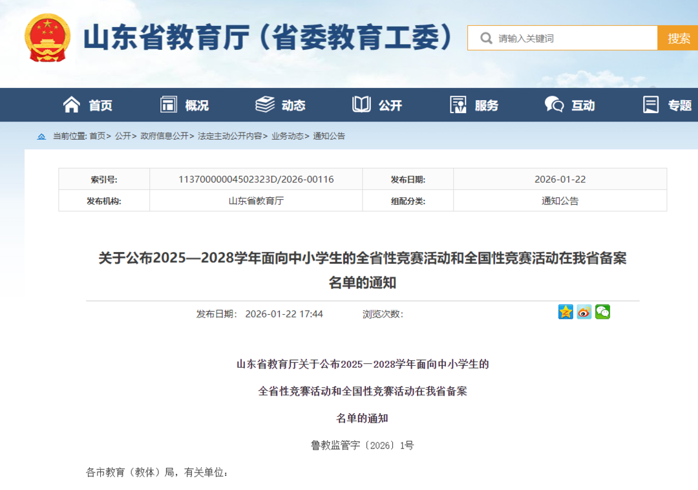Screen dimensions: 698x490
Task: Open 法定主动公开内容 breadcrumb link
Action: tap(229, 136)
